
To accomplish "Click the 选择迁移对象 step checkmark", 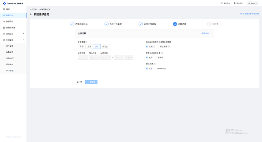I will [141, 24].
